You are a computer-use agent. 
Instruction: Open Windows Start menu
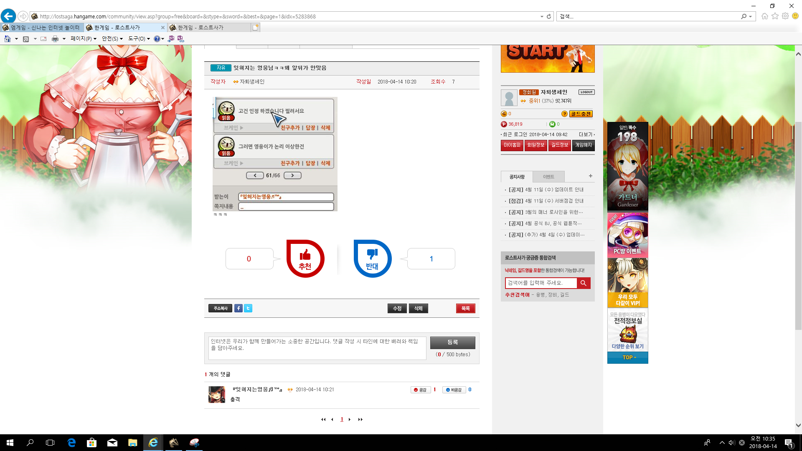pyautogui.click(x=10, y=443)
